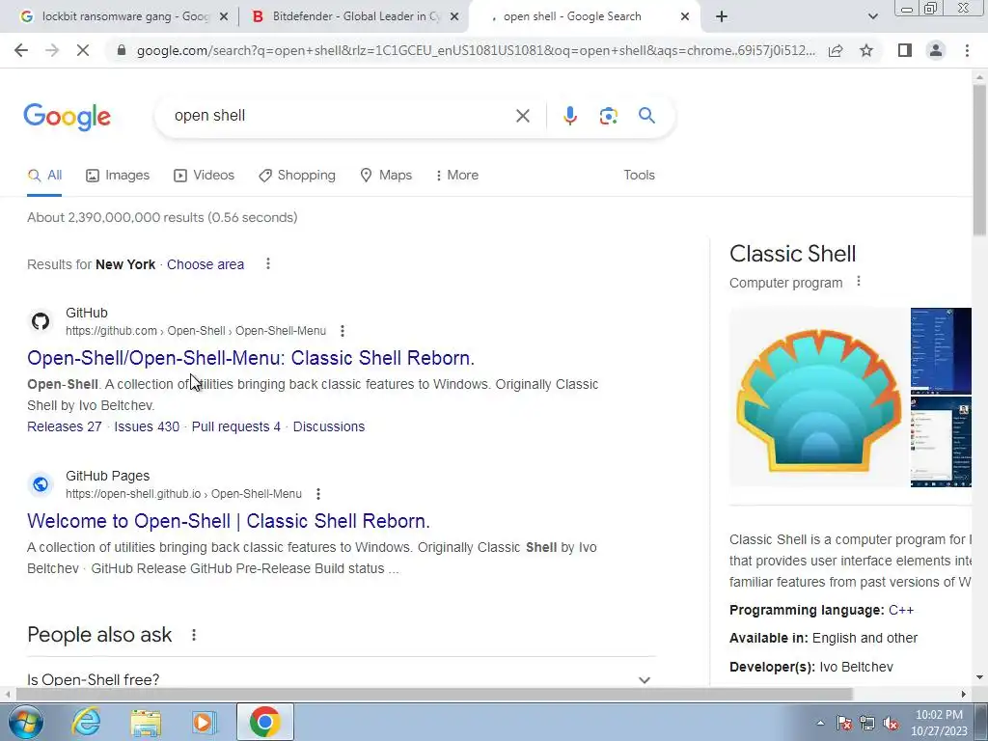Open the Tools button

click(639, 176)
